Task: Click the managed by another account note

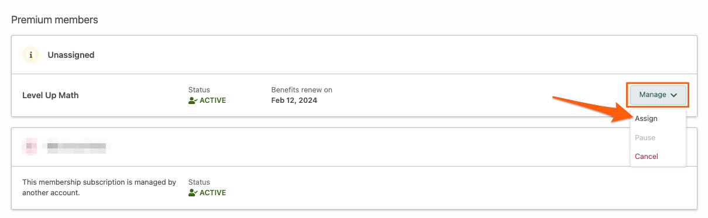Action: (99, 188)
